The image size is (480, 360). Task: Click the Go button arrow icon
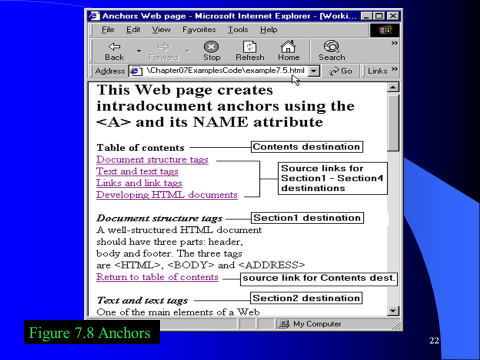click(x=333, y=71)
